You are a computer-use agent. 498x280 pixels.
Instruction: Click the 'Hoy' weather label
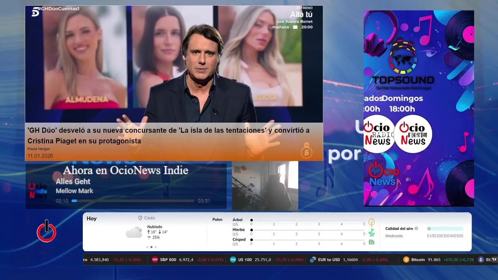tap(91, 219)
